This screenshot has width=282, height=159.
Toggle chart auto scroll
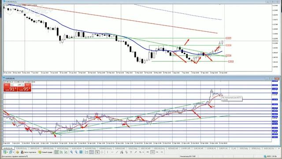click(86, 152)
